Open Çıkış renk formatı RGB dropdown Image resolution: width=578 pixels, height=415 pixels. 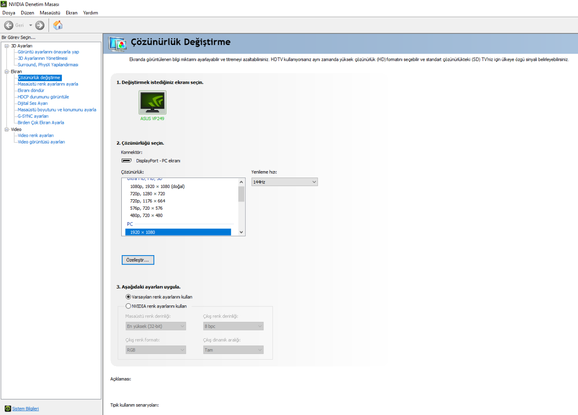click(x=156, y=350)
